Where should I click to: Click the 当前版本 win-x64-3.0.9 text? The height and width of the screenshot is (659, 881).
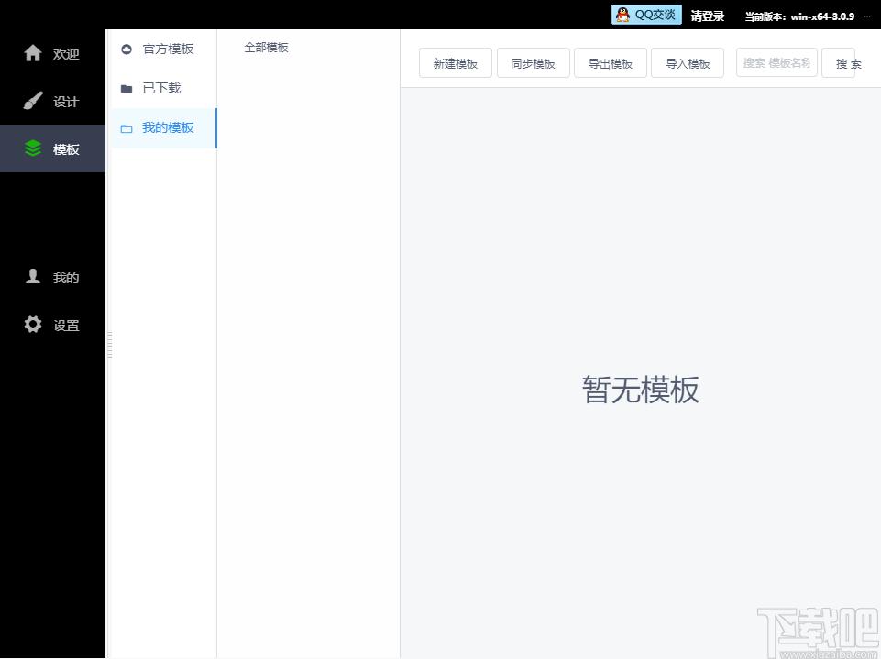click(x=799, y=16)
